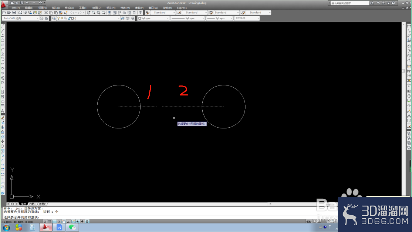Select the Ellipse draw tool
The width and height of the screenshot is (412, 232).
[3, 68]
